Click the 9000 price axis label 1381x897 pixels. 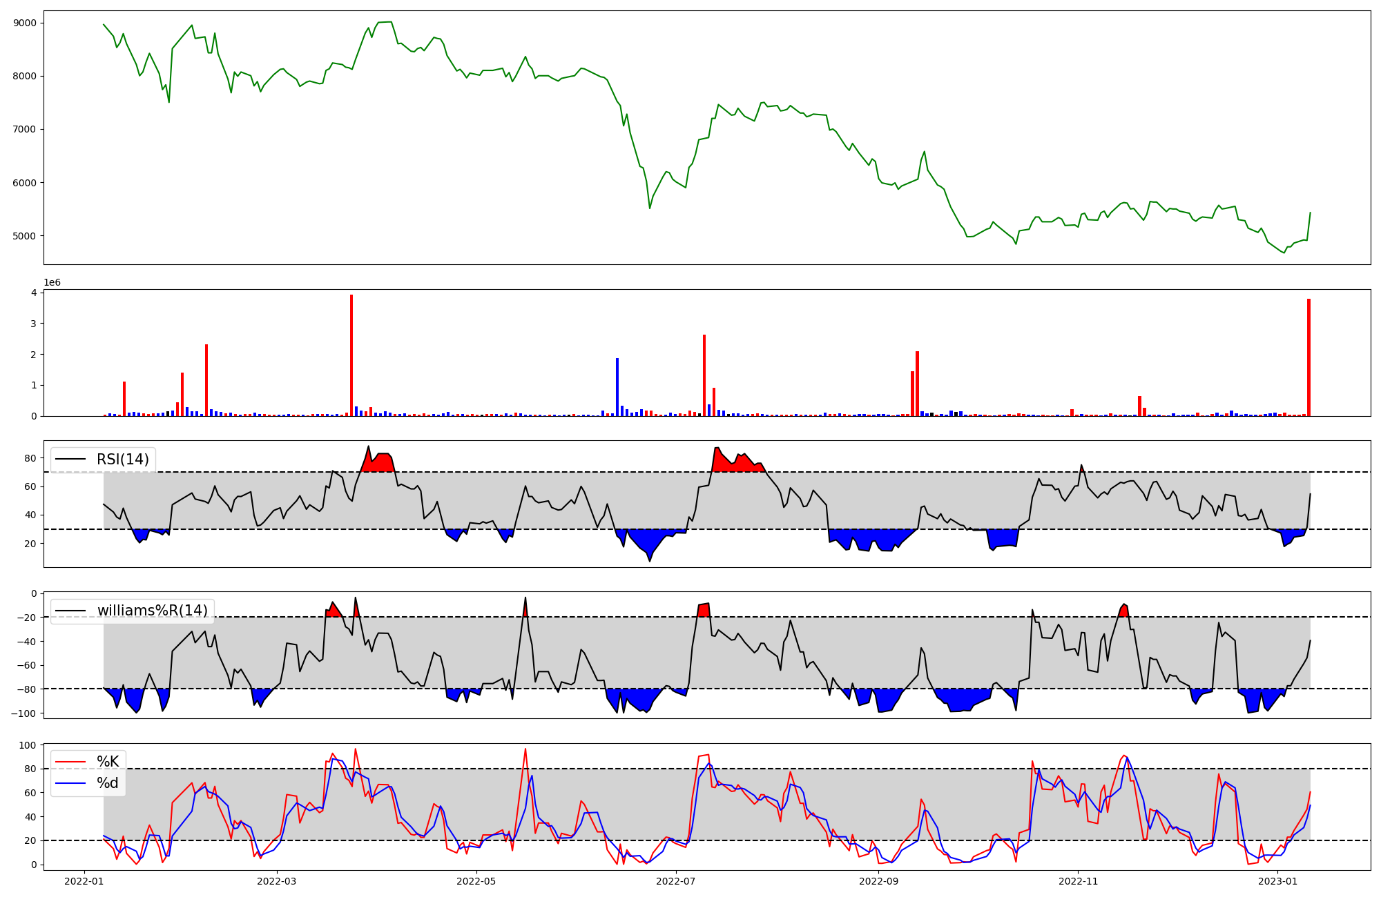click(x=25, y=23)
